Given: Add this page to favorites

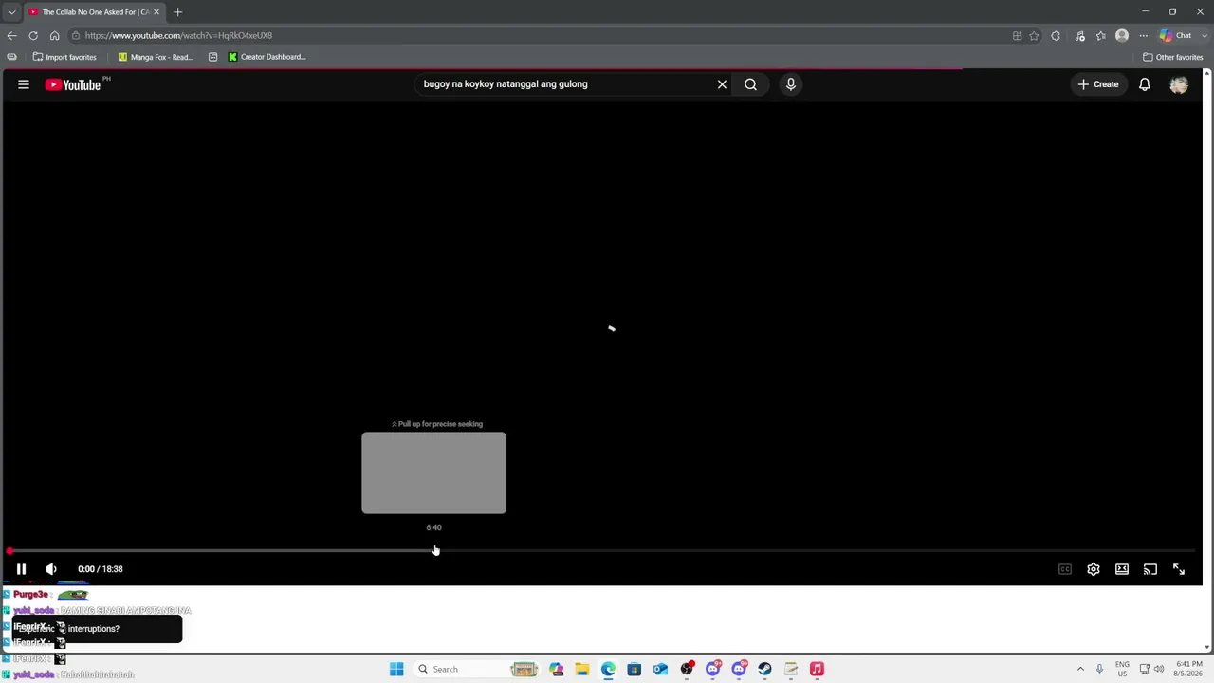Looking at the screenshot, I should pyautogui.click(x=1034, y=36).
